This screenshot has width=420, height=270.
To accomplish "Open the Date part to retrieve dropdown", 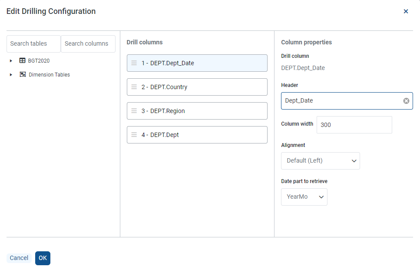I will (x=304, y=197).
